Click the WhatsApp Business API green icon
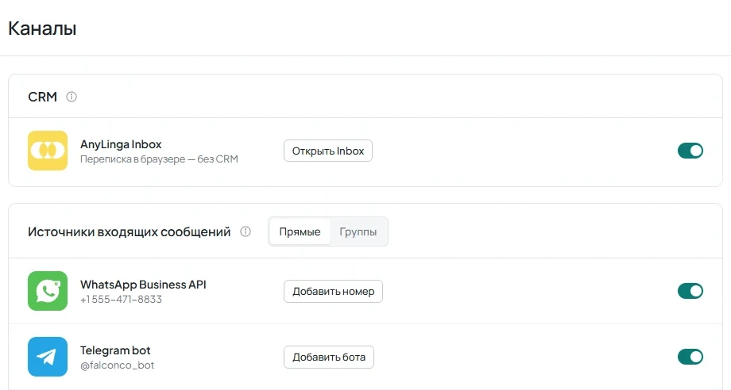The image size is (731, 390). pos(48,291)
